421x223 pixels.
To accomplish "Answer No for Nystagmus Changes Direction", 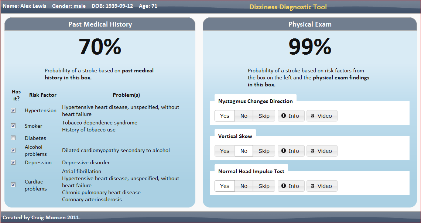I will pyautogui.click(x=244, y=116).
